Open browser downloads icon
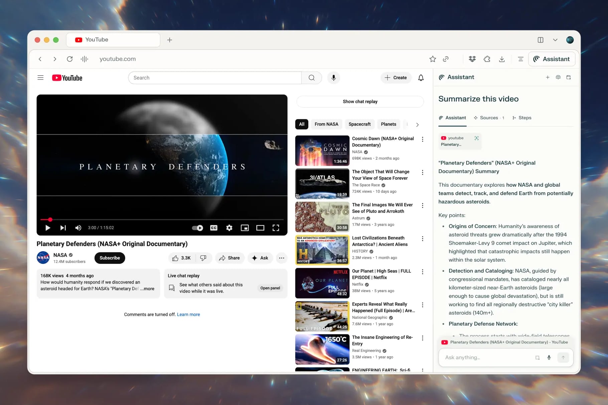Screen dimensions: 608x405 coord(502,59)
